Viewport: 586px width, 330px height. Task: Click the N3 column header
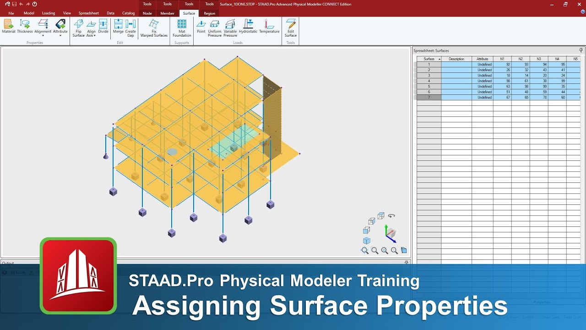click(539, 59)
